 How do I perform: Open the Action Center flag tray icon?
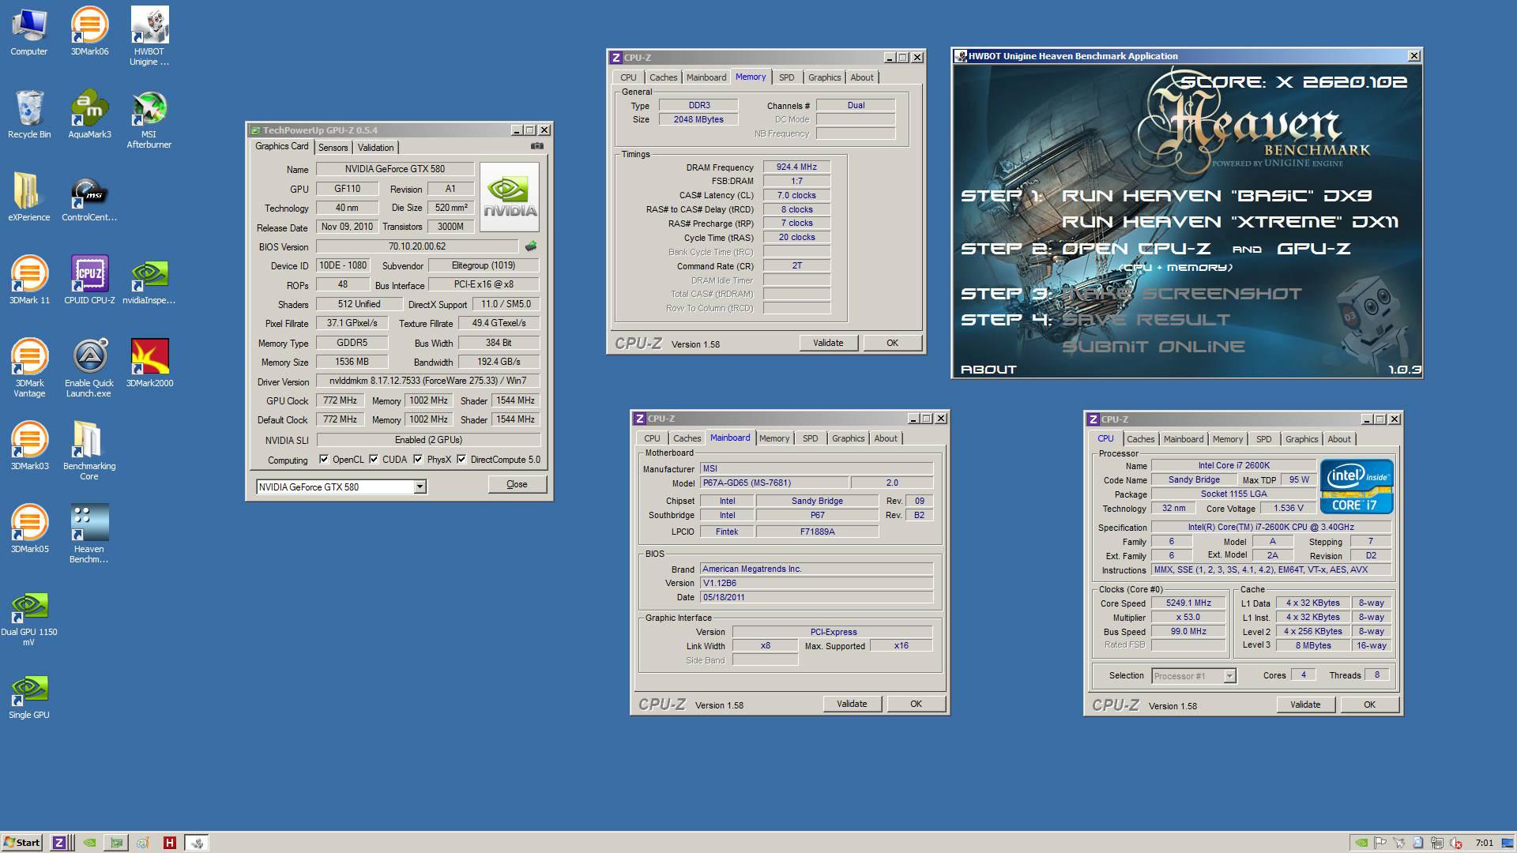point(1380,843)
